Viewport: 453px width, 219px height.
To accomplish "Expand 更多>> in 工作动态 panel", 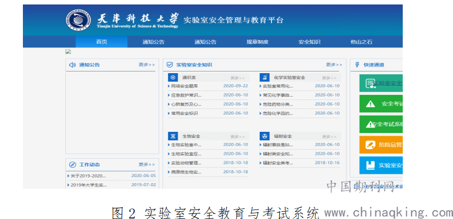I will click(x=147, y=164).
